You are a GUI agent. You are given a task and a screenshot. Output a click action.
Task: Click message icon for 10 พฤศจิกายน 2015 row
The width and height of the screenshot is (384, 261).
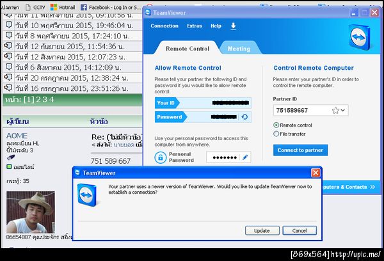click(9, 25)
